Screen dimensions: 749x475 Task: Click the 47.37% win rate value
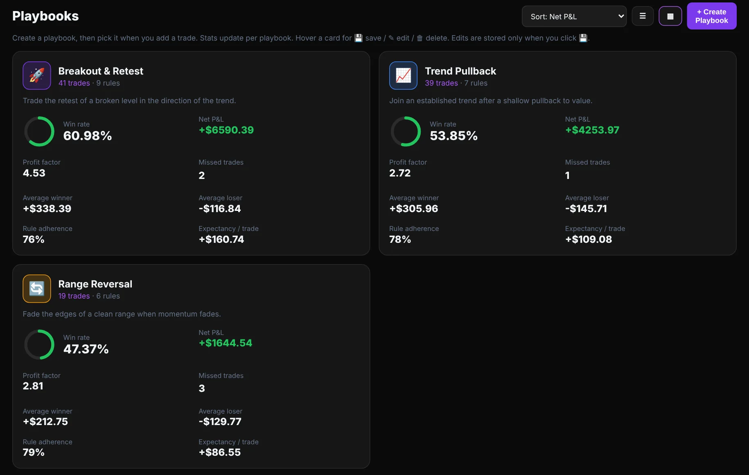pyautogui.click(x=86, y=349)
